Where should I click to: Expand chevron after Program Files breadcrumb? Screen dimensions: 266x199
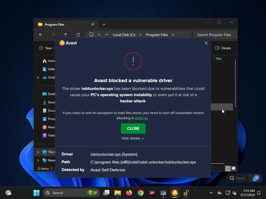point(173,35)
